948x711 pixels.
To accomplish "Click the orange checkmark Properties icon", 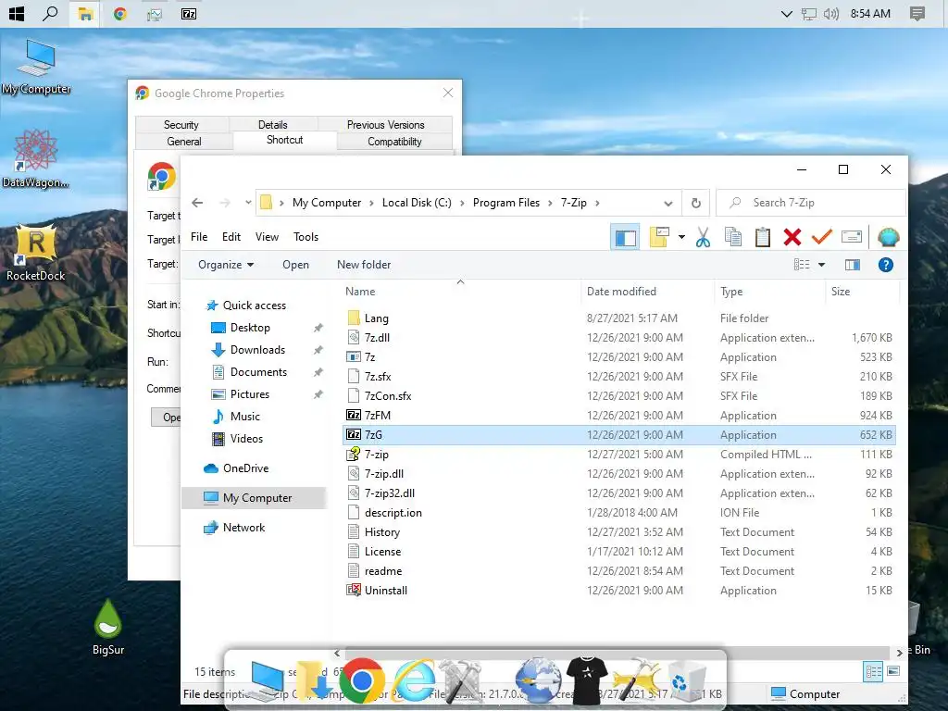I will point(822,237).
